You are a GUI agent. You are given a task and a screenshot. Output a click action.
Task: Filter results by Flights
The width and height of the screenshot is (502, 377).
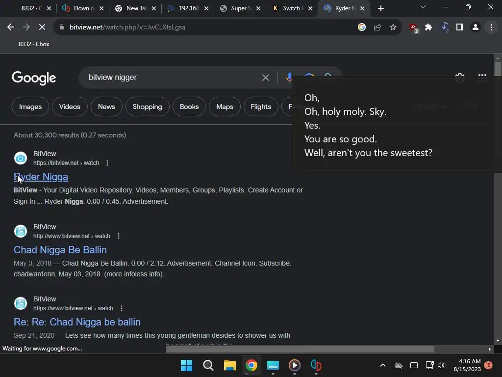(x=261, y=107)
